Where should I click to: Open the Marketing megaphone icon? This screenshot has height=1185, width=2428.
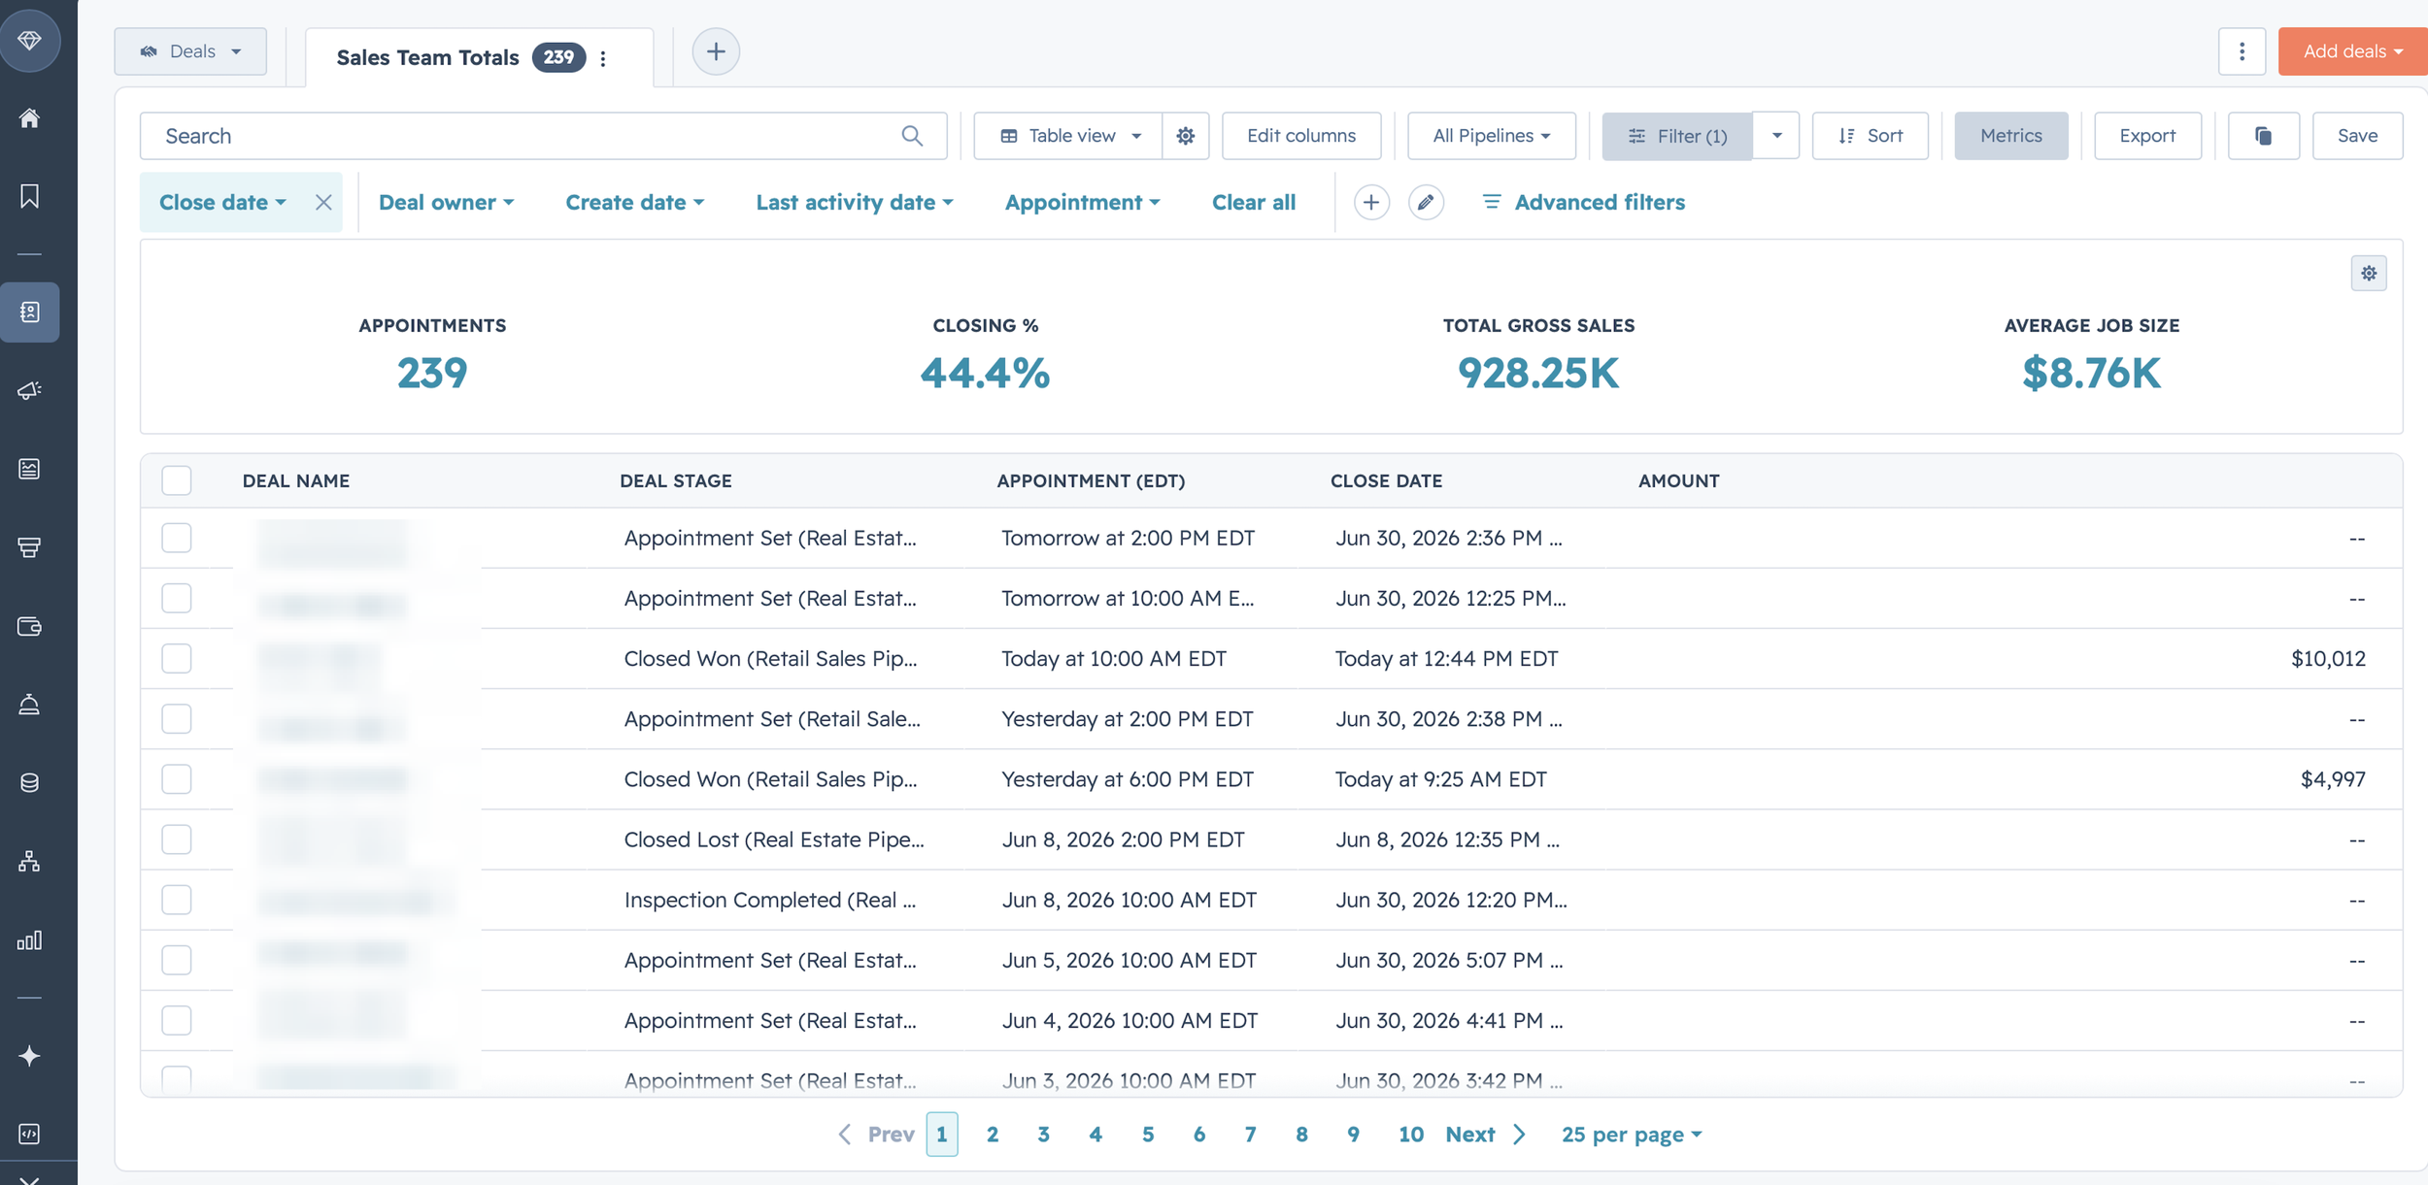click(29, 390)
